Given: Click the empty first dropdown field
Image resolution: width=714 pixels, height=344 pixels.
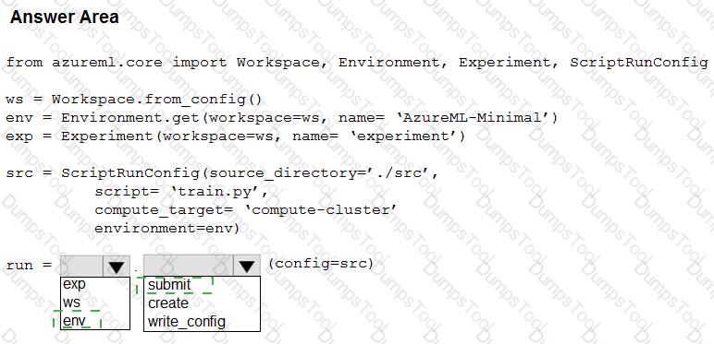Looking at the screenshot, I should pyautogui.click(x=81, y=266).
